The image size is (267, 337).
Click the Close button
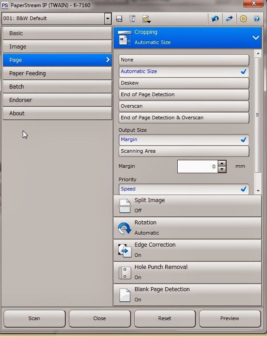pyautogui.click(x=100, y=318)
